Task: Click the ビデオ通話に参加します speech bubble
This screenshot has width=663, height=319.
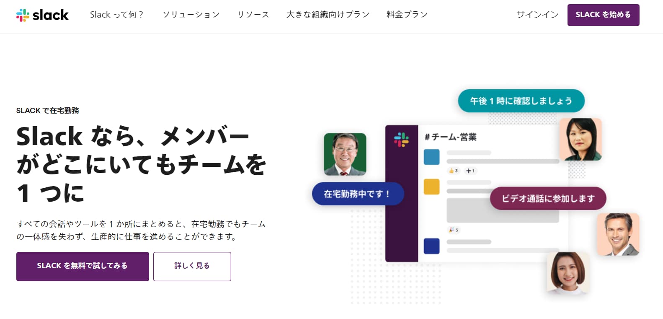Action: click(548, 198)
